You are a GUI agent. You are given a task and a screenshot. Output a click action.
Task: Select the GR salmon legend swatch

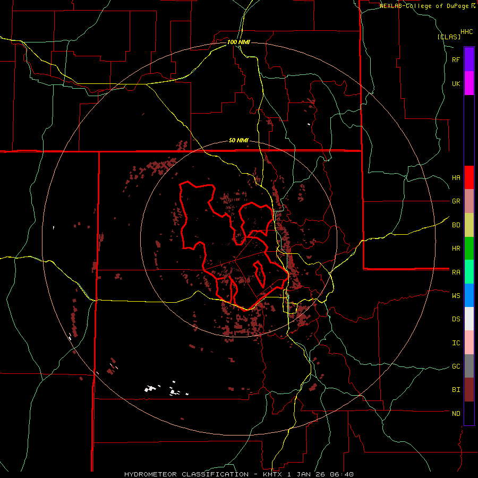click(469, 201)
